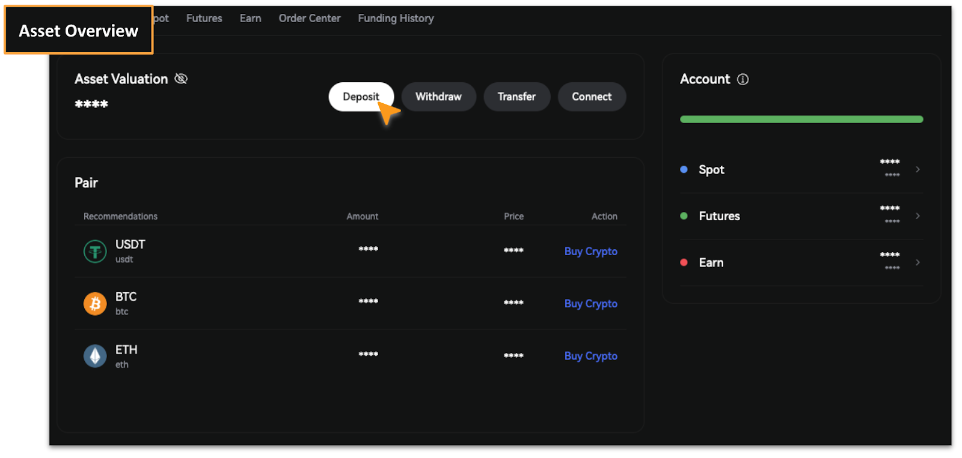Screen dimensions: 962x458
Task: Click the blue dot beside Spot
Action: point(684,169)
